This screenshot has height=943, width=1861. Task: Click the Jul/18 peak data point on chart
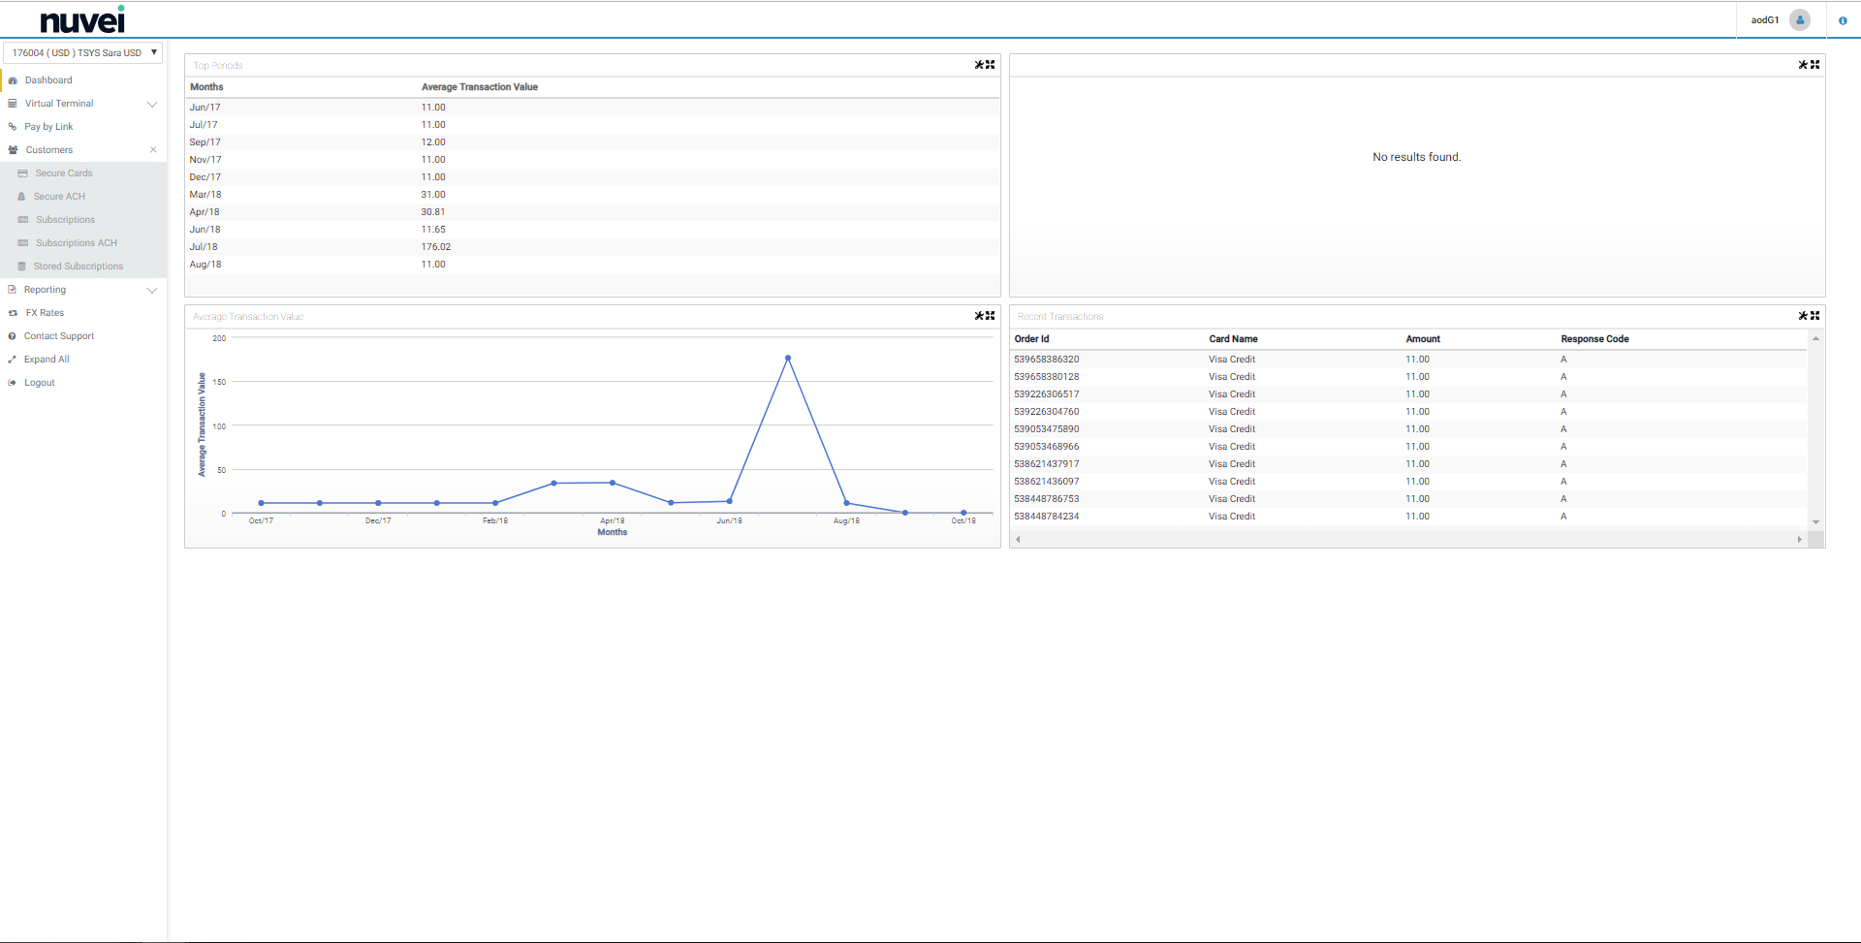click(788, 359)
